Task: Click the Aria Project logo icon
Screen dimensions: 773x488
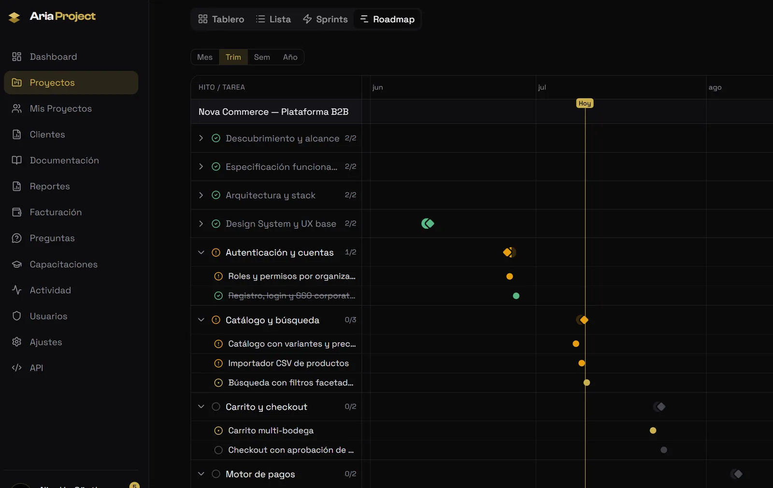Action: pyautogui.click(x=14, y=17)
